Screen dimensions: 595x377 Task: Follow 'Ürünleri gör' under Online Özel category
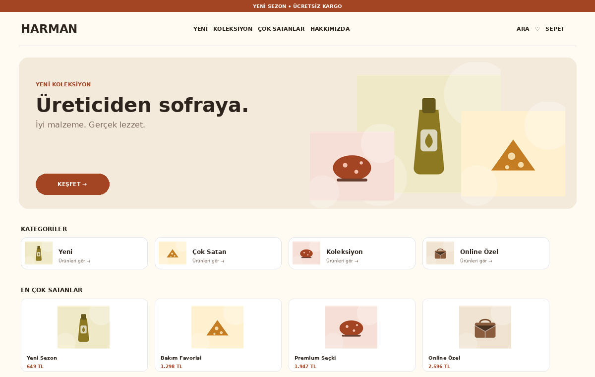[476, 261]
